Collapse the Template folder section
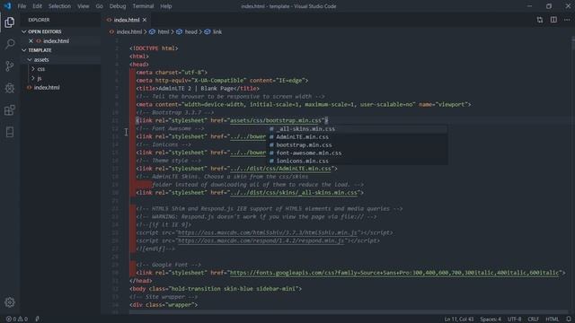Screen dimensions: 575x323 point(24,50)
